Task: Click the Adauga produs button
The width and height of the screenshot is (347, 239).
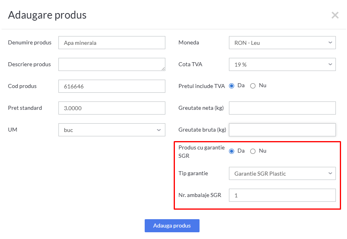Action: tap(172, 226)
